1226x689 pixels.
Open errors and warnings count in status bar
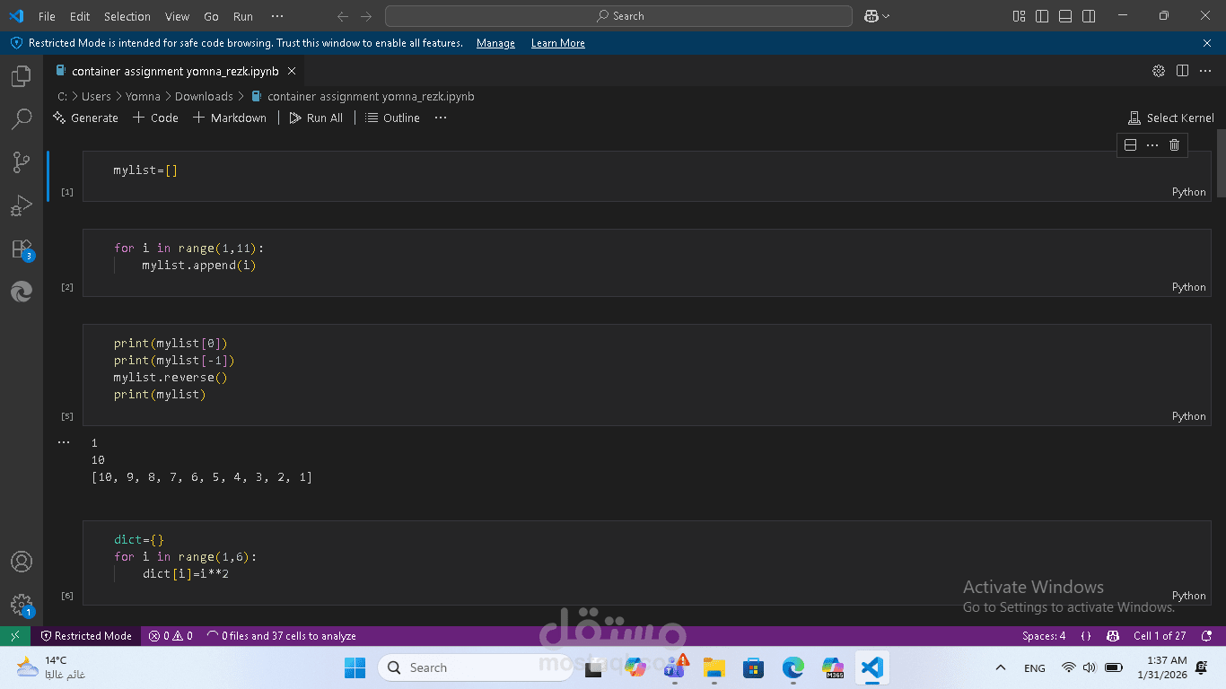click(171, 635)
